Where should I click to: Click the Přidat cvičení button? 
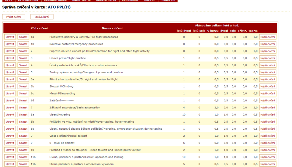pos(14,17)
